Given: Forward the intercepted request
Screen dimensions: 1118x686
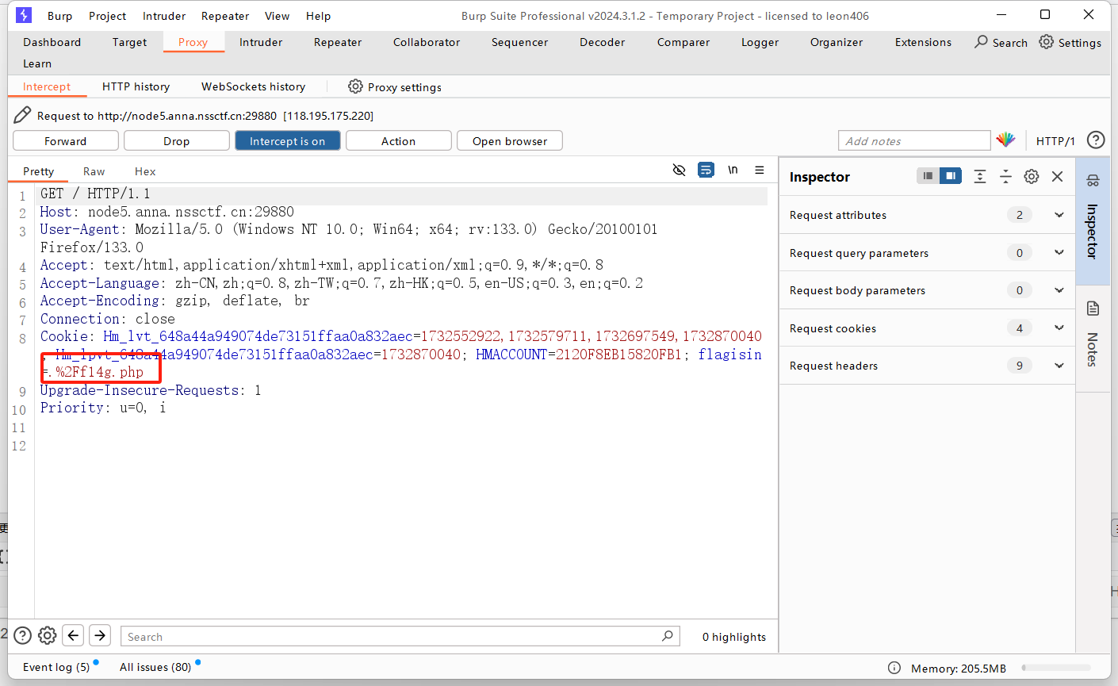Looking at the screenshot, I should point(66,140).
